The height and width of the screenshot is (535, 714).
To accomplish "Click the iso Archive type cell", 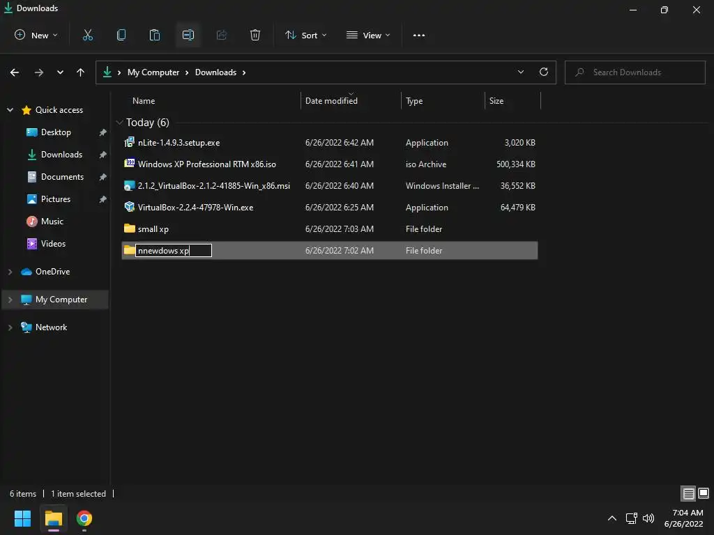I will [426, 164].
